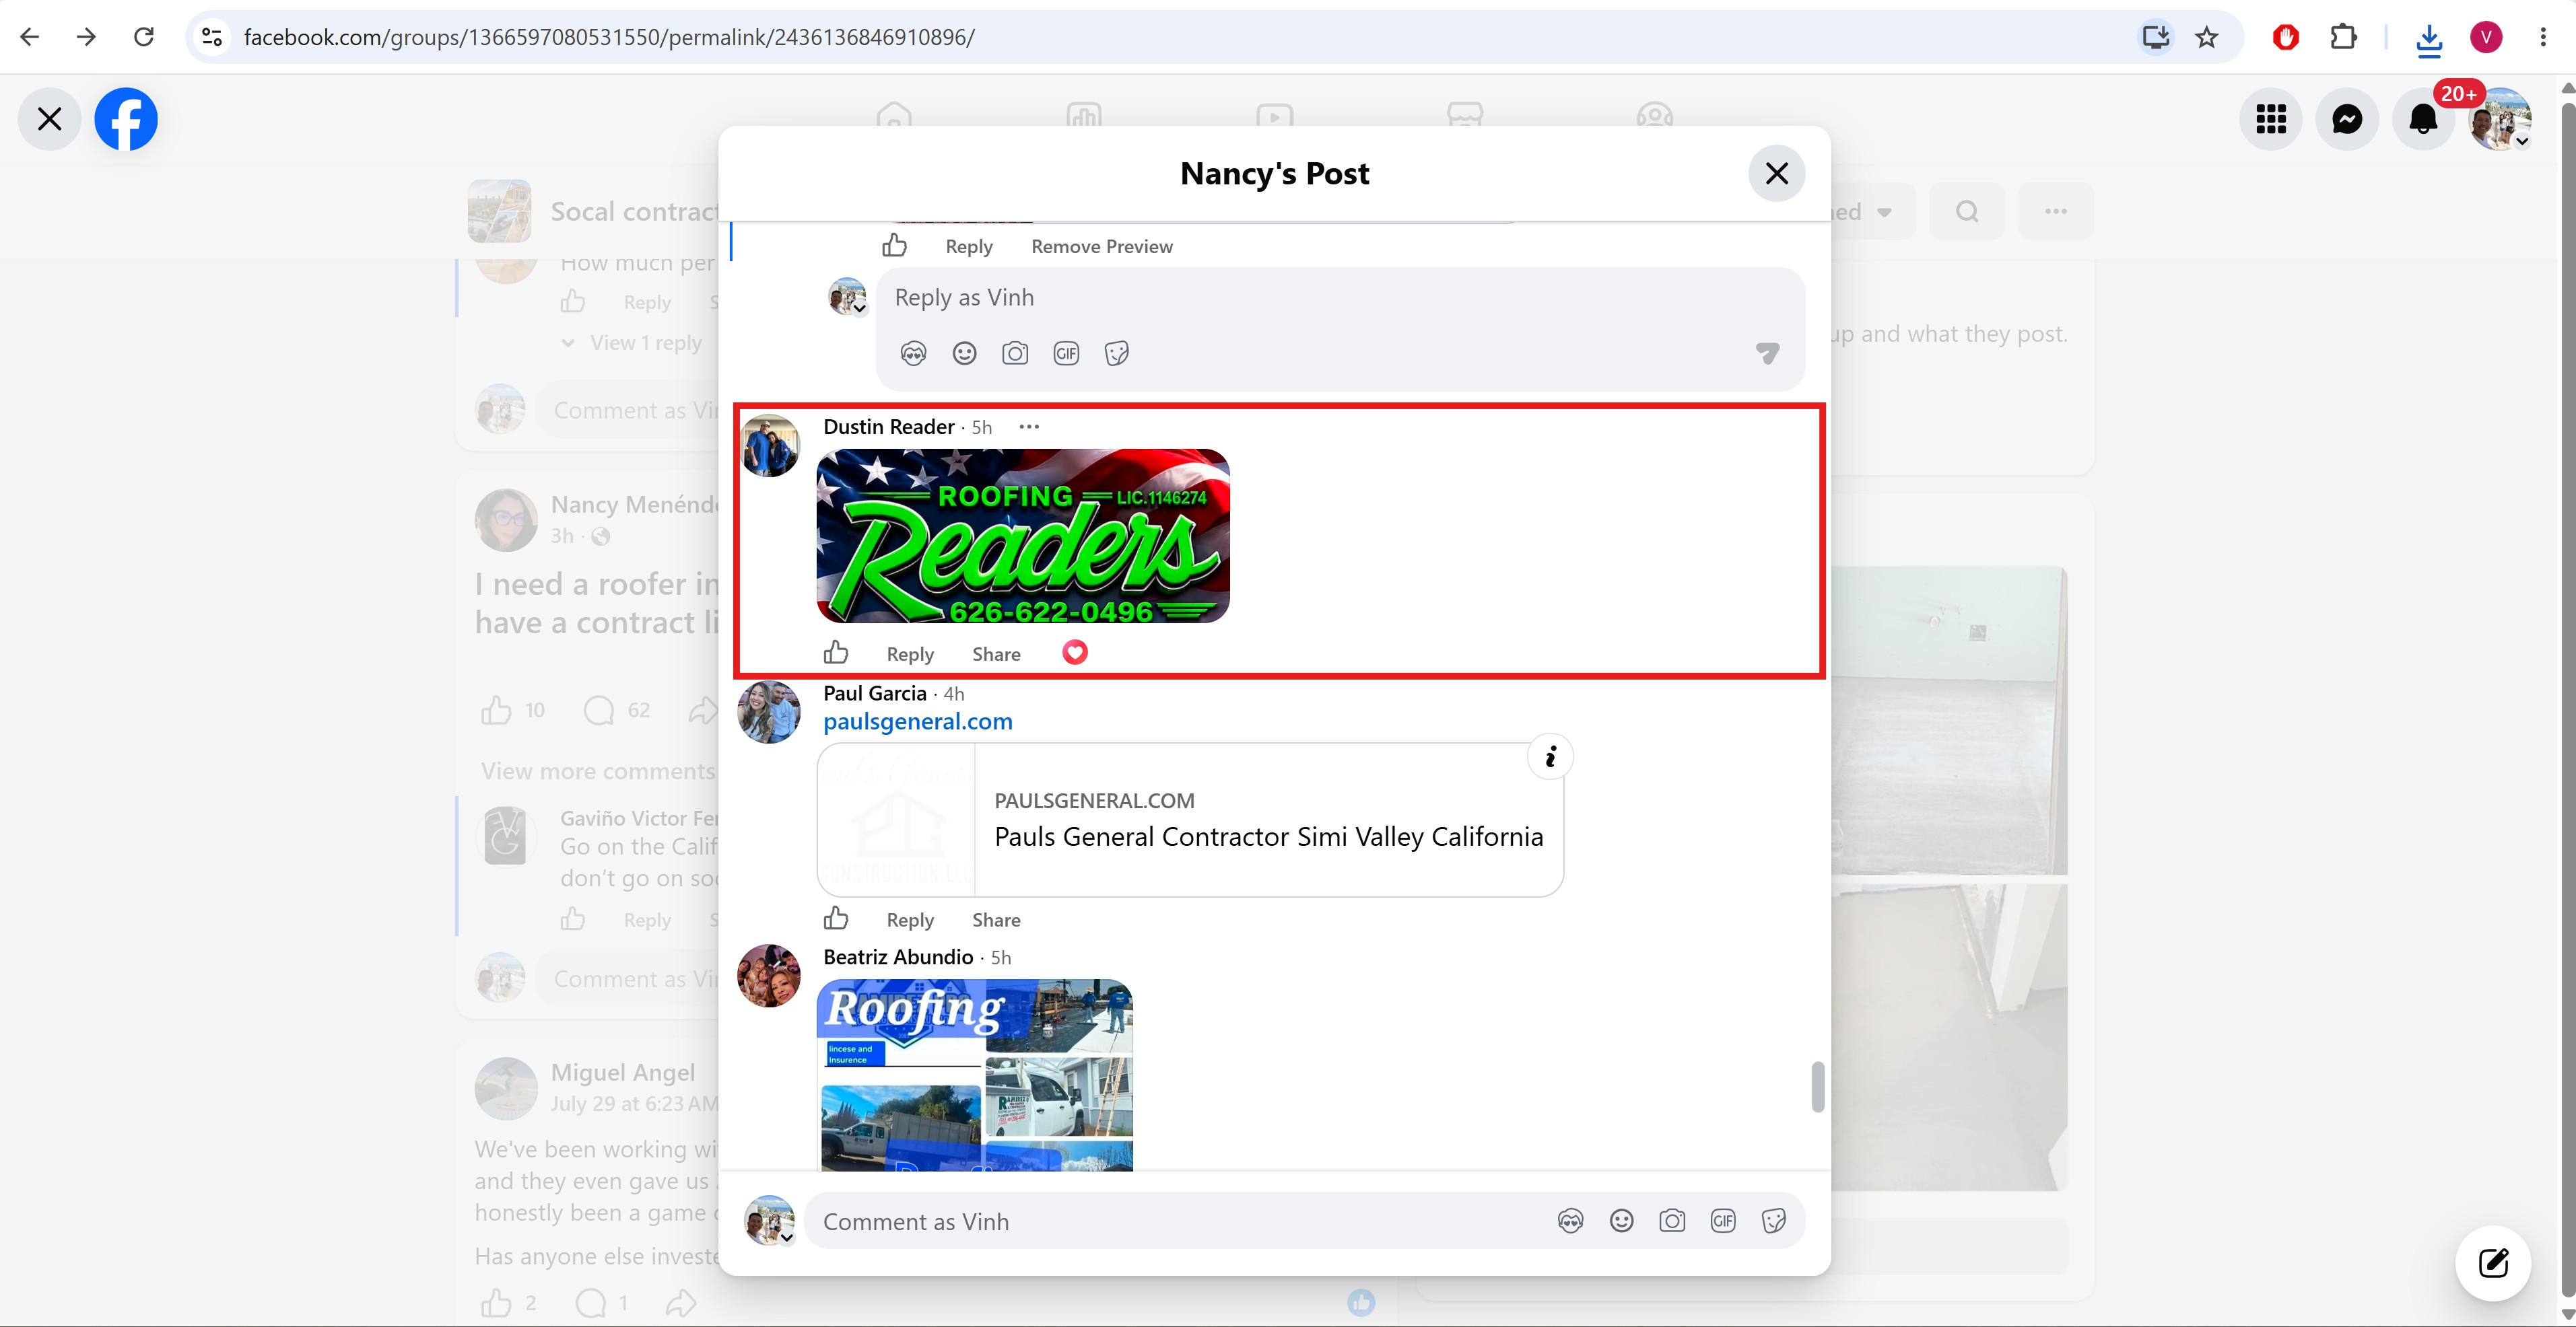This screenshot has height=1327, width=2576.
Task: Open Paul Garcia's profile name
Action: tap(875, 694)
